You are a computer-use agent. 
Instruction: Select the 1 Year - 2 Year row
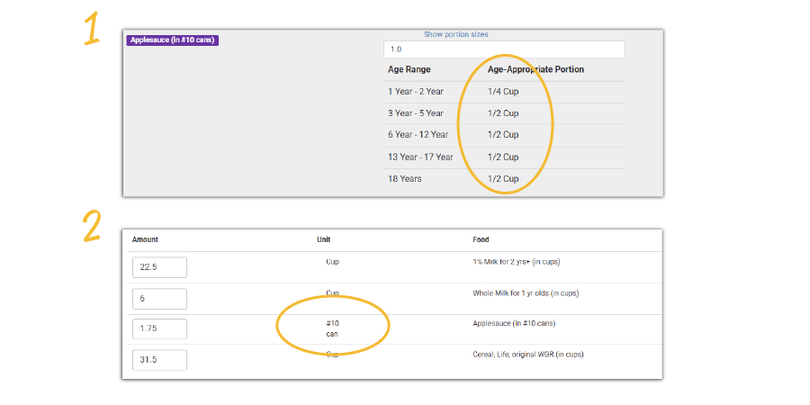[415, 92]
